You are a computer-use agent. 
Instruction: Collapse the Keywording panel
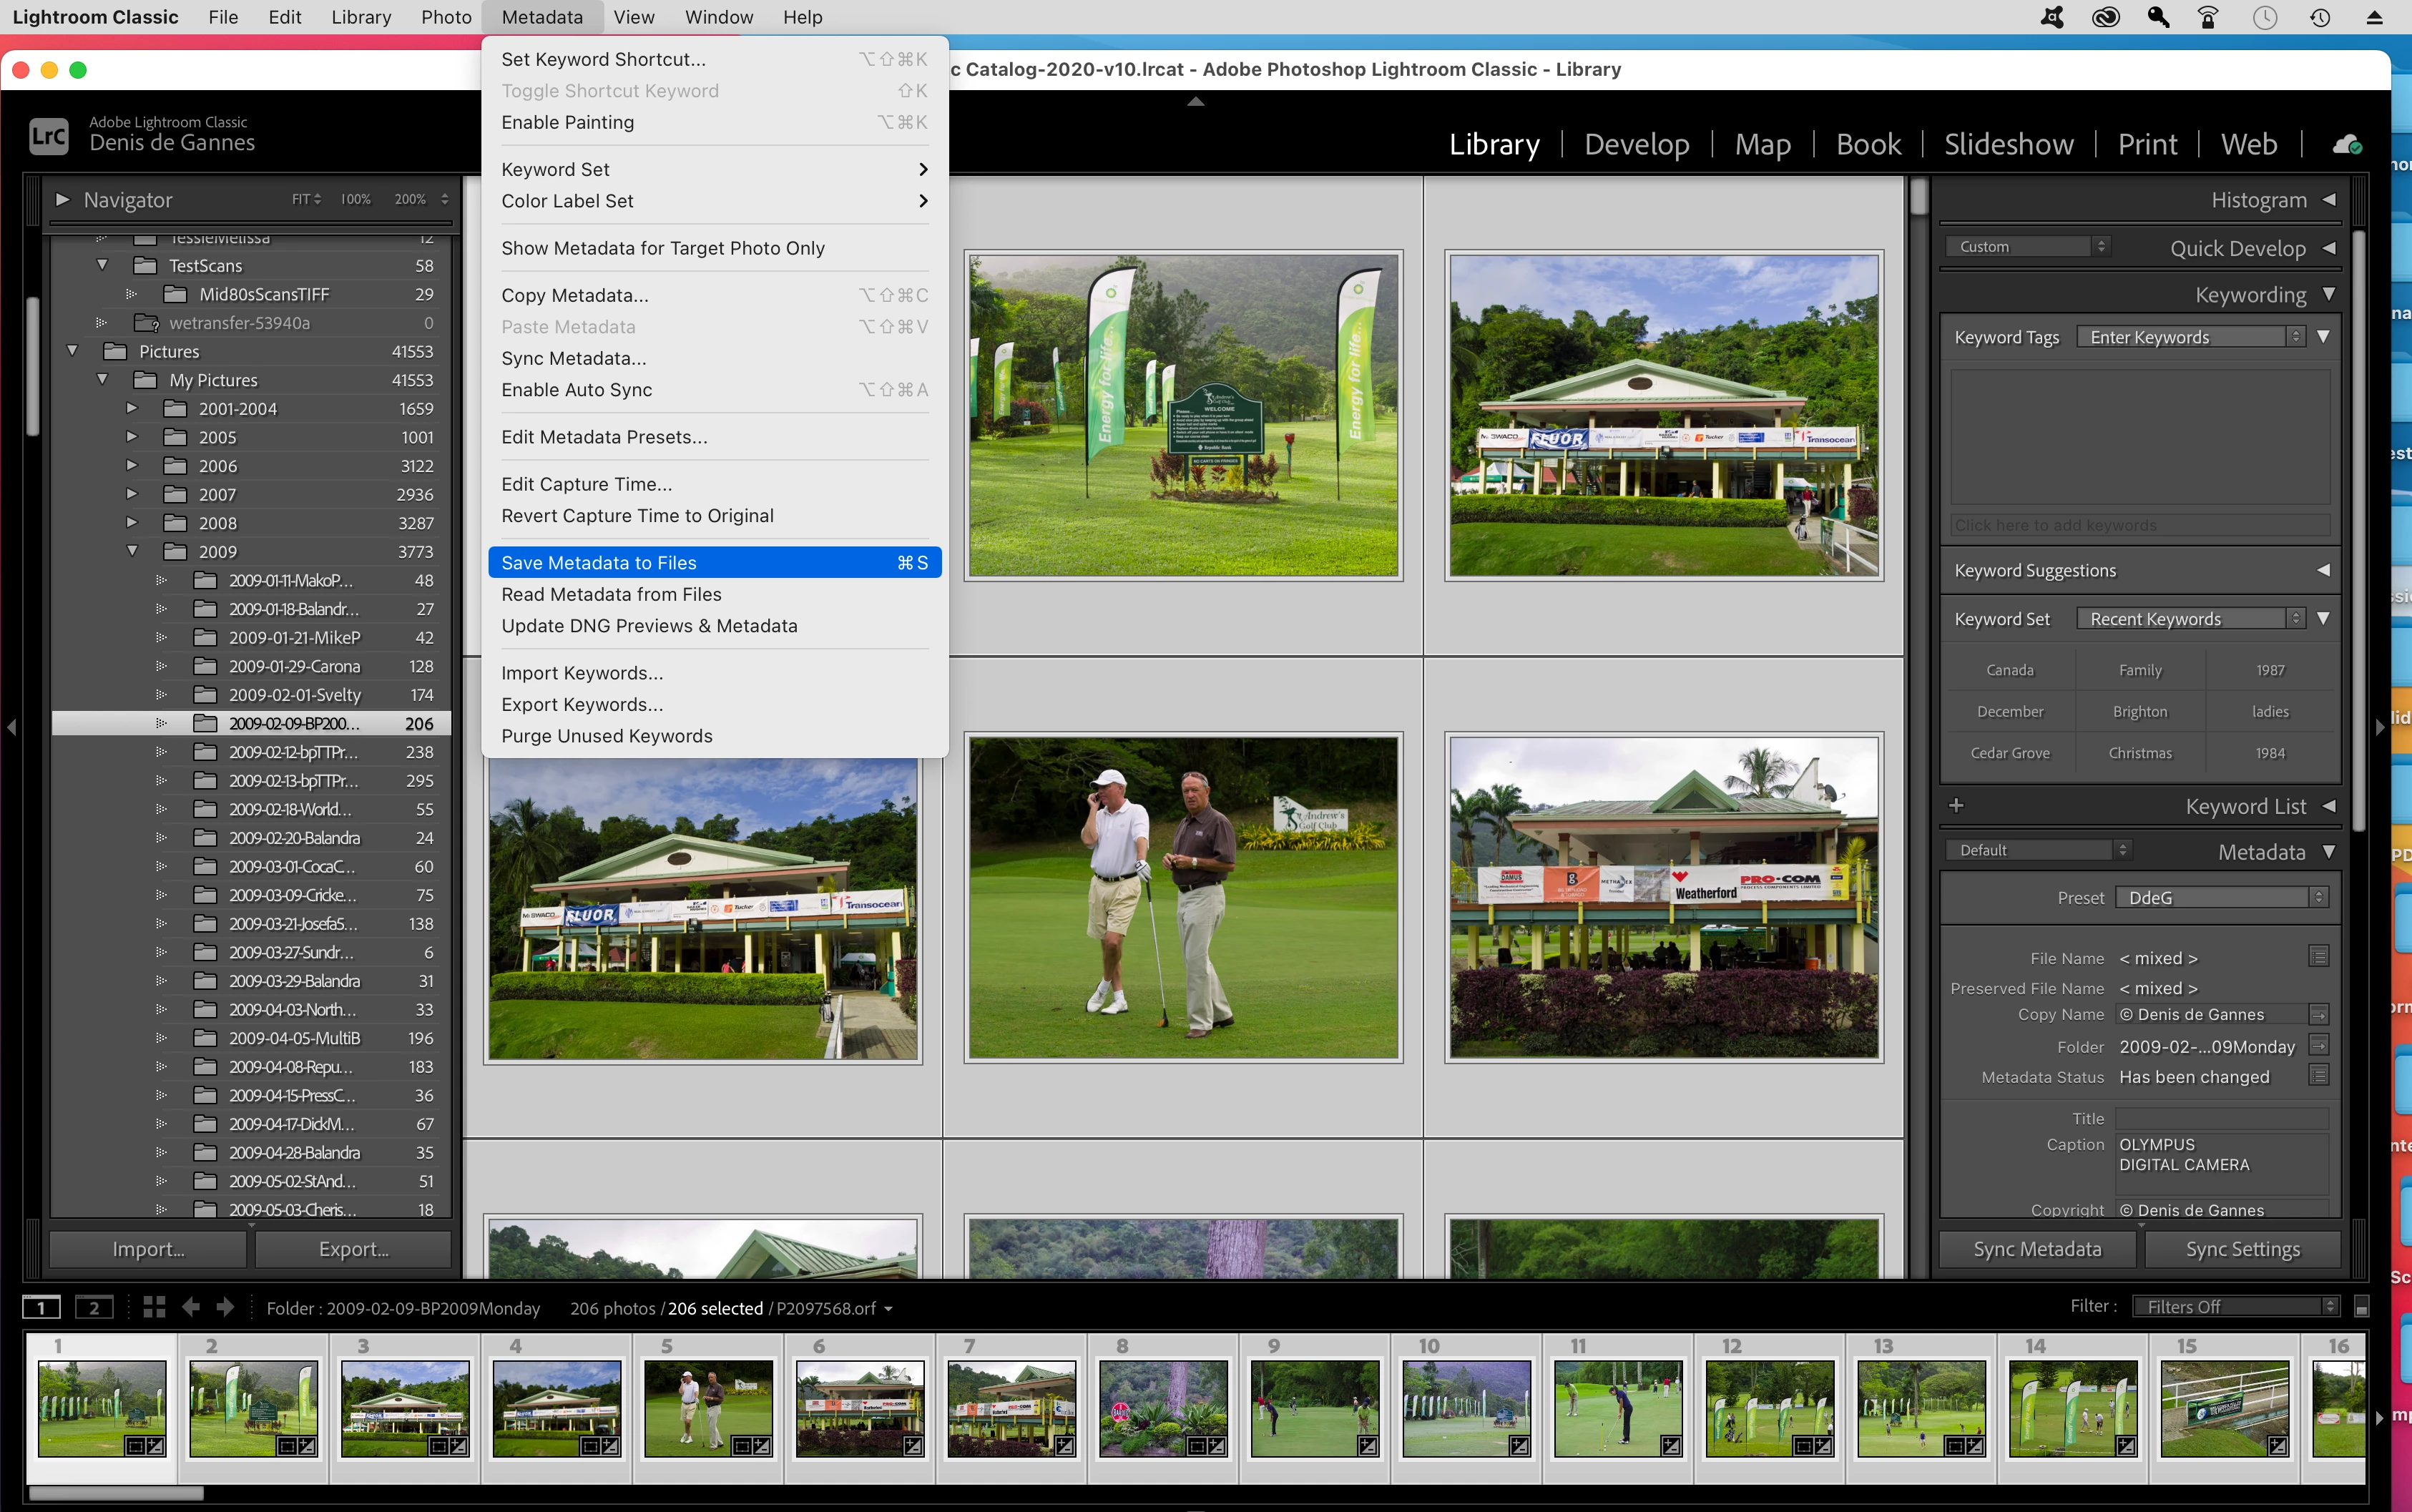pyautogui.click(x=2329, y=294)
